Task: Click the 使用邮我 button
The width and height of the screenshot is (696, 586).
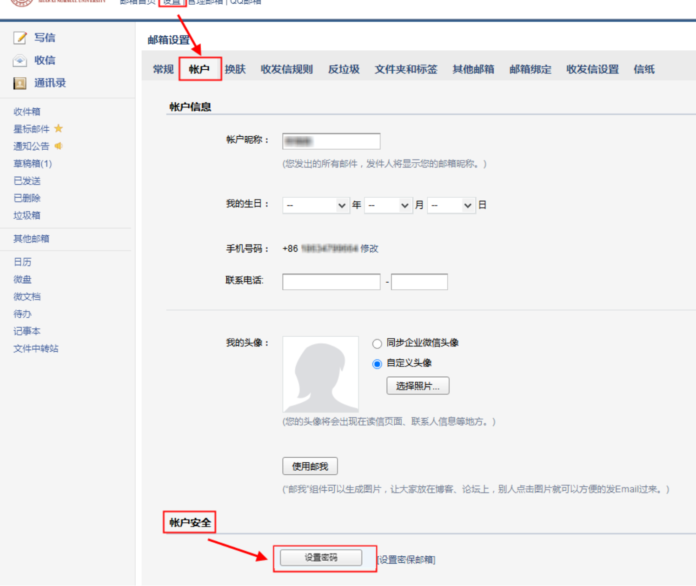Action: pyautogui.click(x=310, y=466)
